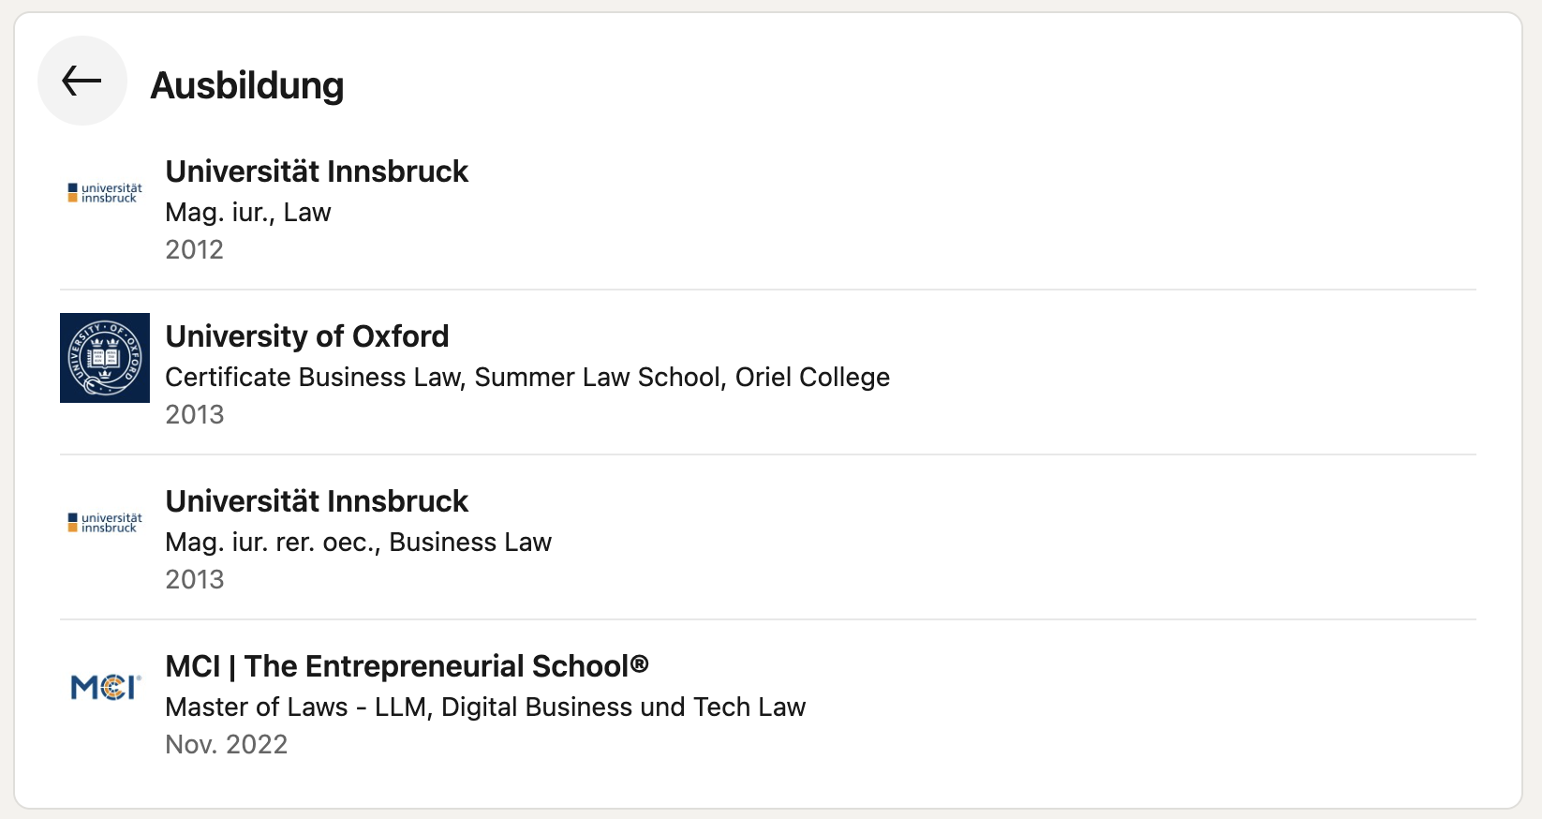Select 'Mag. iur. rer. oec., Business Law' line

359,543
